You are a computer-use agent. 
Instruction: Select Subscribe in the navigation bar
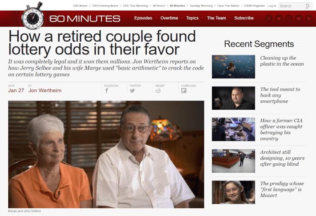pos(244,18)
